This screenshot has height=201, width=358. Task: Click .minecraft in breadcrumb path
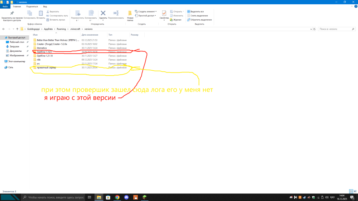click(75, 29)
